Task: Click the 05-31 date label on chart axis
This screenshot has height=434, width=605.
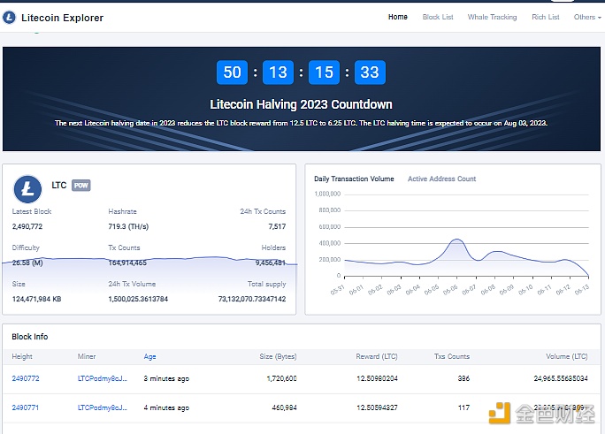Action: click(x=337, y=289)
